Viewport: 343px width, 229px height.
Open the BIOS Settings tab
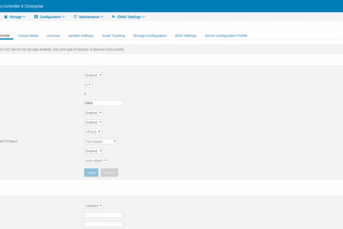coord(186,36)
